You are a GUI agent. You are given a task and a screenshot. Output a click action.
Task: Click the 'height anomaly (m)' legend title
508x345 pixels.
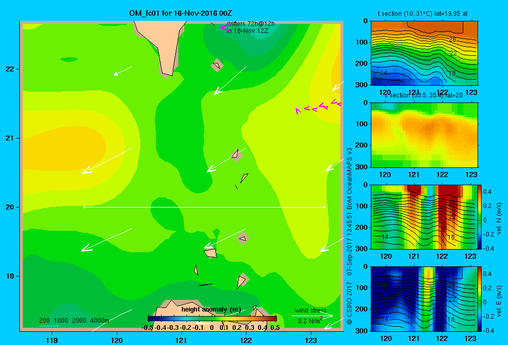211,309
